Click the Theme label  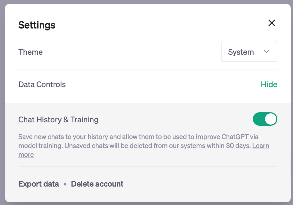point(30,52)
